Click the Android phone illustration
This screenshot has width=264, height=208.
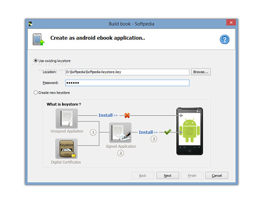coord(189,131)
